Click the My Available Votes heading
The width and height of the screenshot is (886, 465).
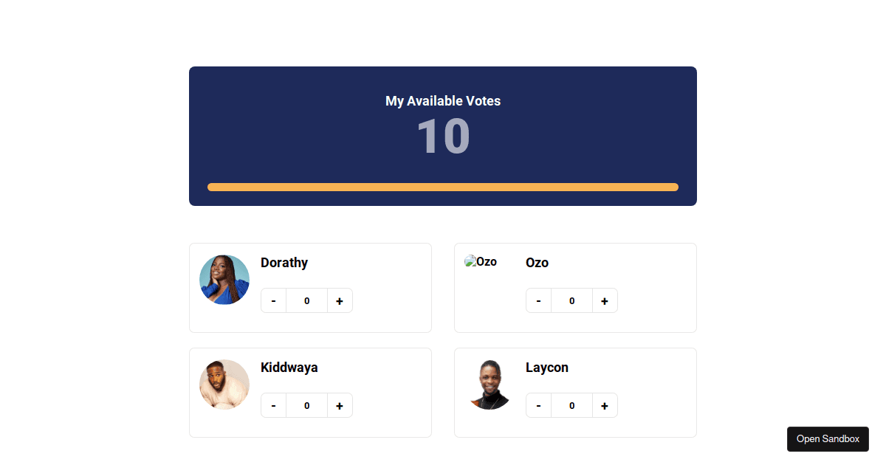[442, 101]
